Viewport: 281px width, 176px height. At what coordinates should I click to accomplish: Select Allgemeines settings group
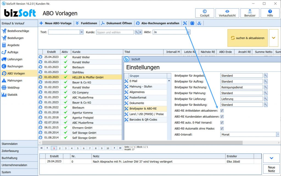(145, 92)
